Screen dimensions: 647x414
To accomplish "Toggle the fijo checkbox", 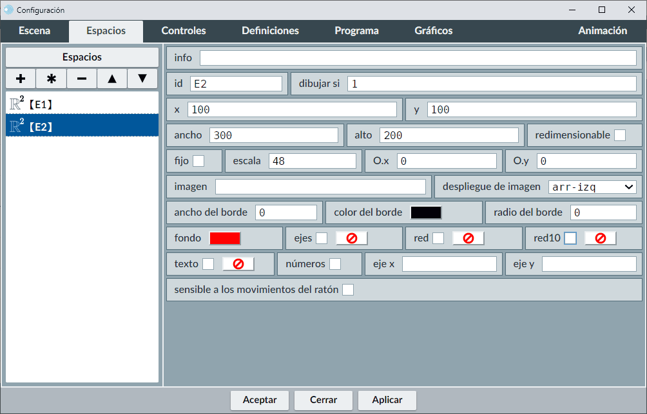I will [199, 161].
